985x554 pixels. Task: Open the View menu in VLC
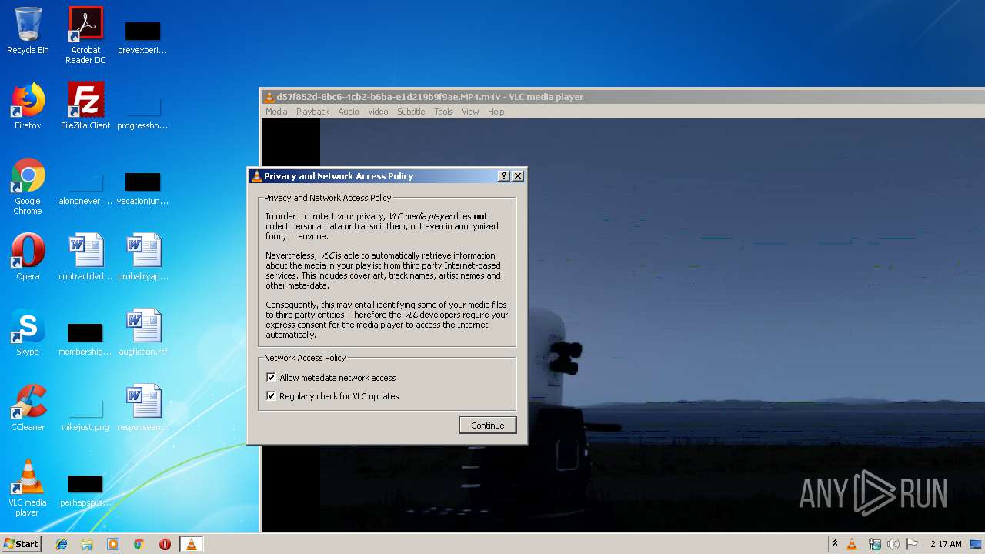coord(470,112)
